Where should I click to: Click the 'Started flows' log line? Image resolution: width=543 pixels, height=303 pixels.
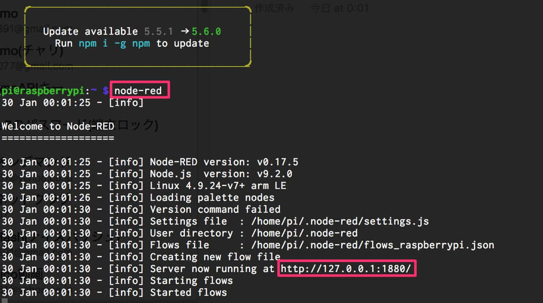coord(188,292)
